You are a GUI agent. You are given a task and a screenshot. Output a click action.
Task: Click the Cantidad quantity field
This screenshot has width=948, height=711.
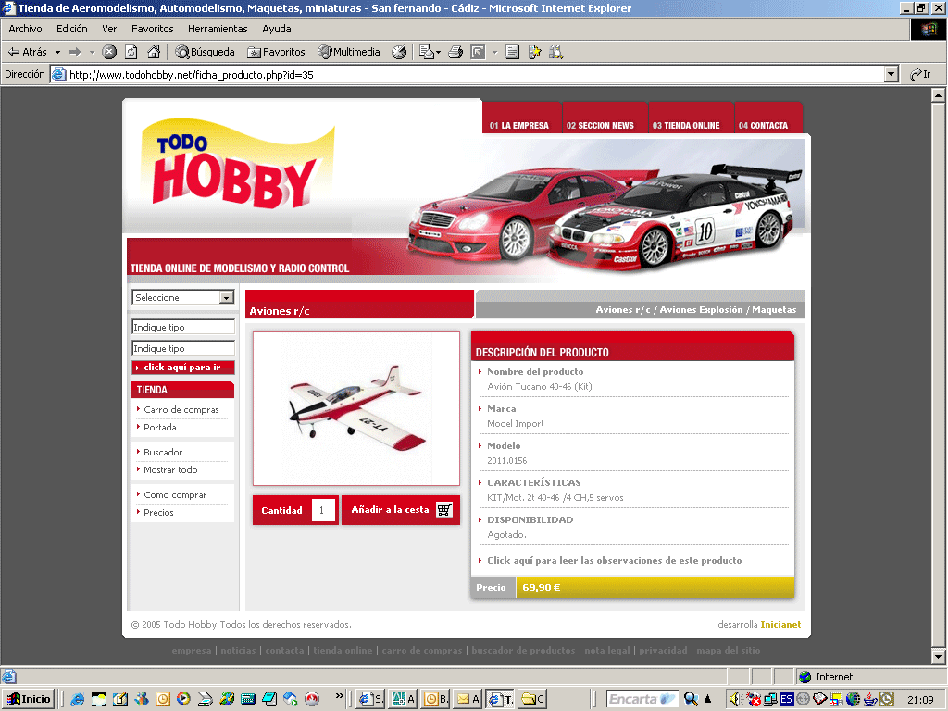click(323, 510)
